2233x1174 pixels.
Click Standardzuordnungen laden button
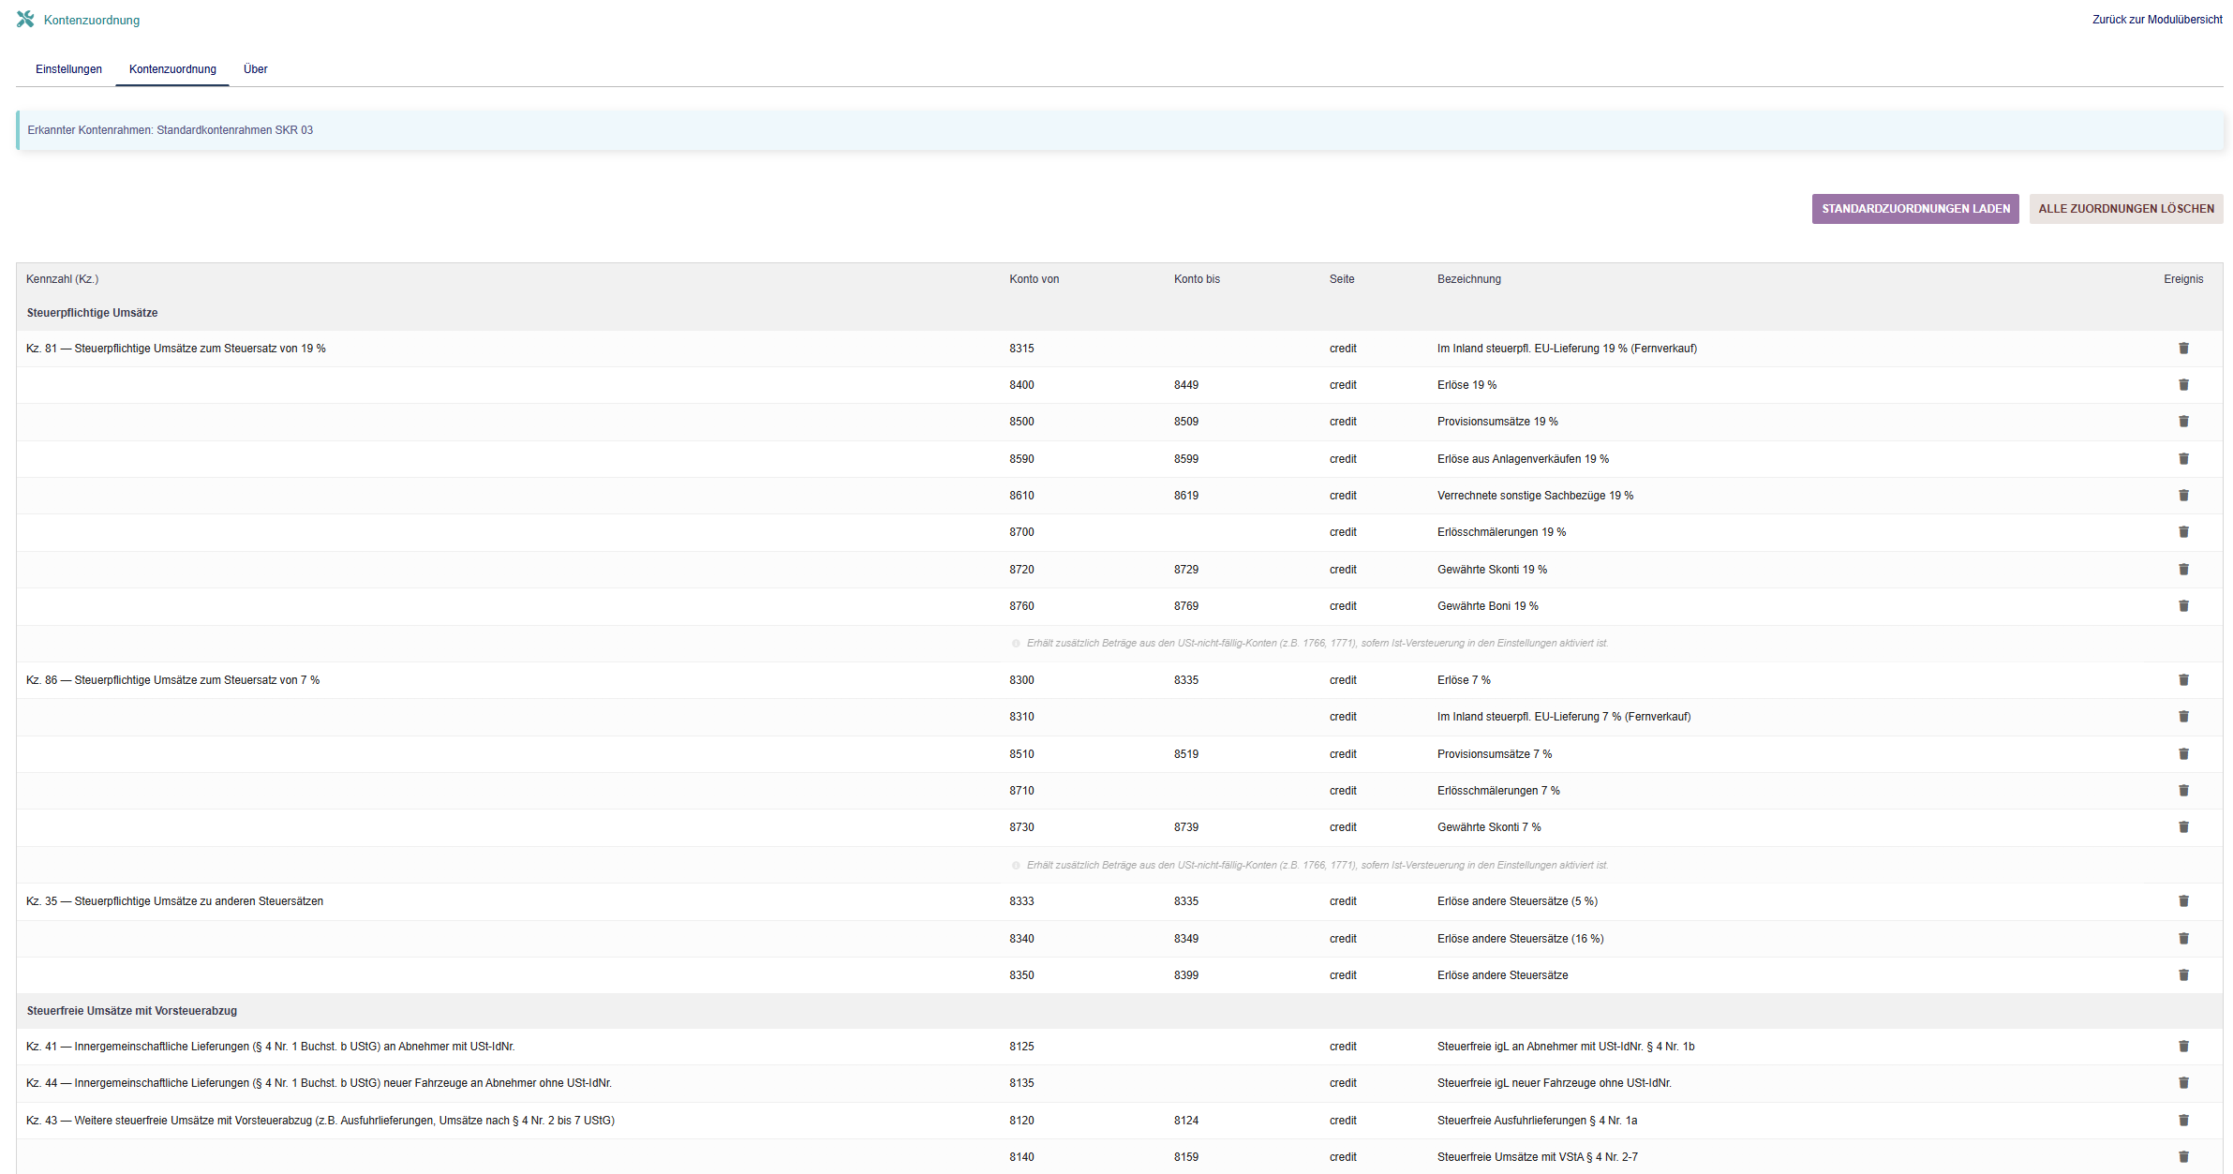[x=1915, y=209]
